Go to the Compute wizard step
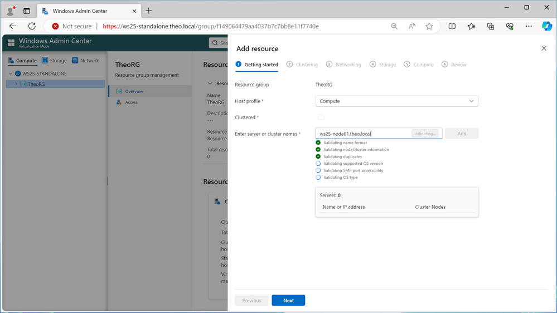The image size is (557, 313). [x=419, y=65]
